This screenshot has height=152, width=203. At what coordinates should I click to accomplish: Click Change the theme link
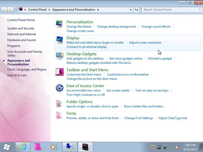(x=79, y=27)
